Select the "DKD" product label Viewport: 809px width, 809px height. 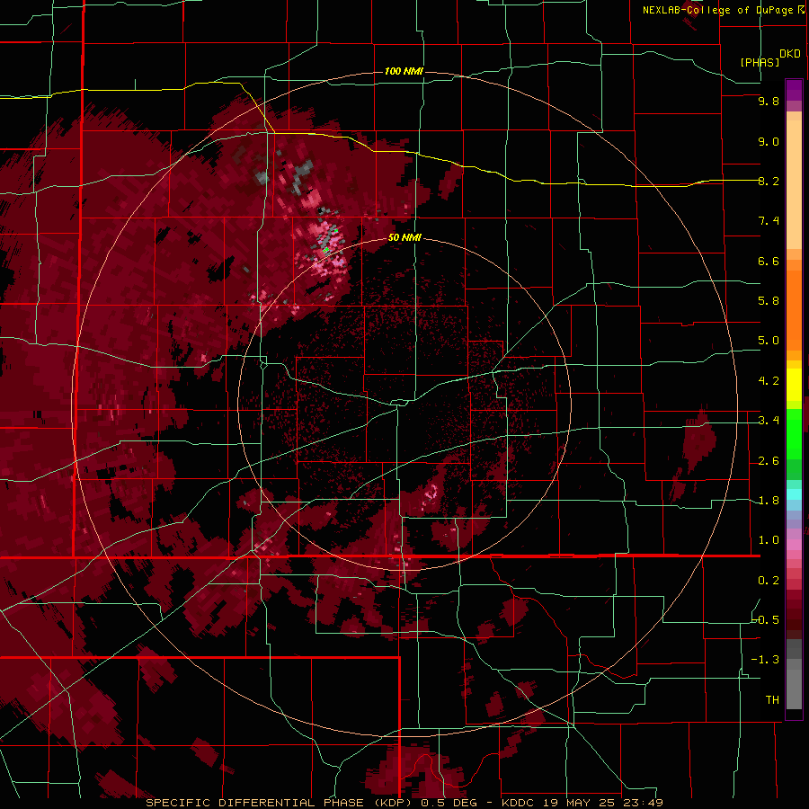[790, 54]
